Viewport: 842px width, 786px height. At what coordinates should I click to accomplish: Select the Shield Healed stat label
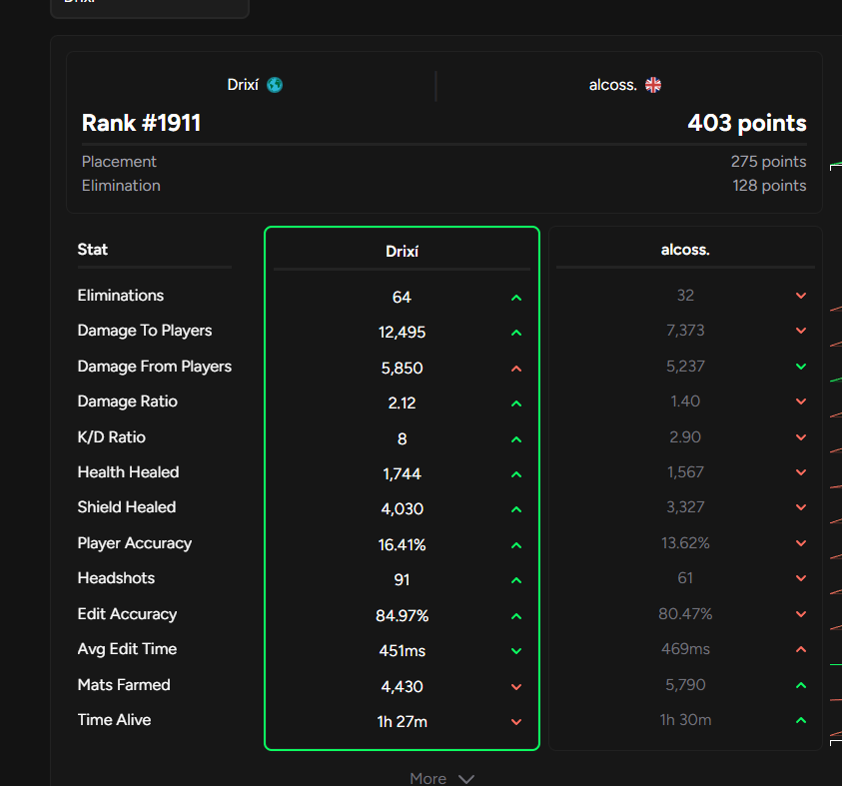click(x=127, y=507)
